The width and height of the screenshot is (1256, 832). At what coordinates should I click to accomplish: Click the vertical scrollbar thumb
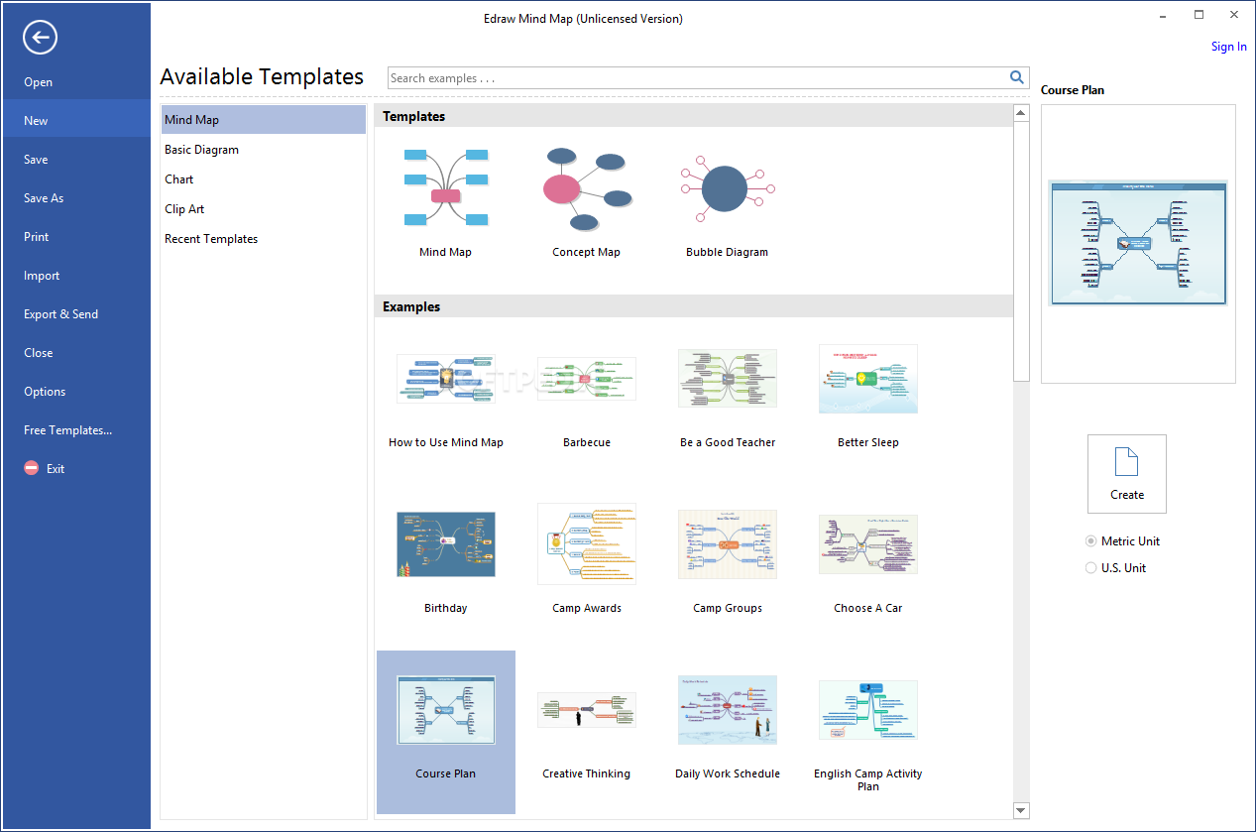coord(1021,252)
